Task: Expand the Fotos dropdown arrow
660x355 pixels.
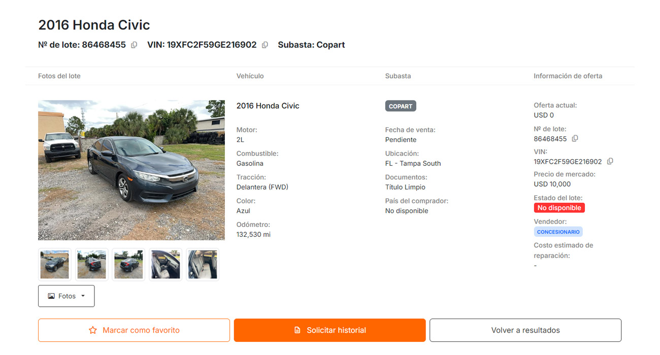Action: click(x=83, y=296)
